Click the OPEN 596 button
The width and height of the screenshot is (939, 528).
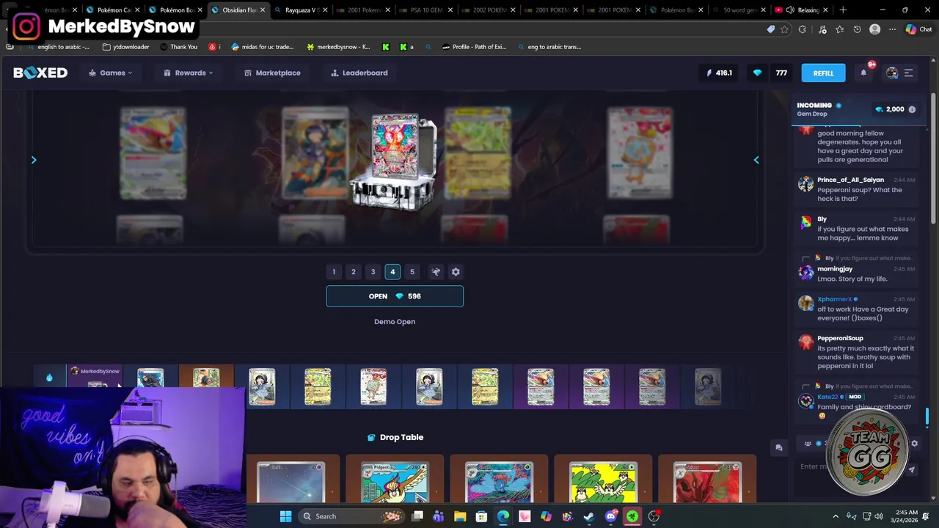pyautogui.click(x=395, y=296)
